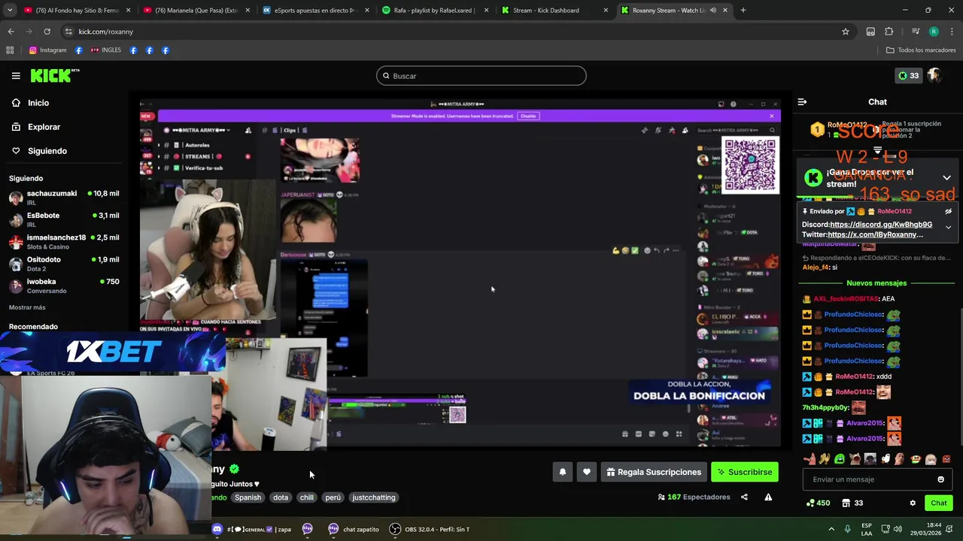
Task: Click the report warning triangle icon
Action: [768, 497]
